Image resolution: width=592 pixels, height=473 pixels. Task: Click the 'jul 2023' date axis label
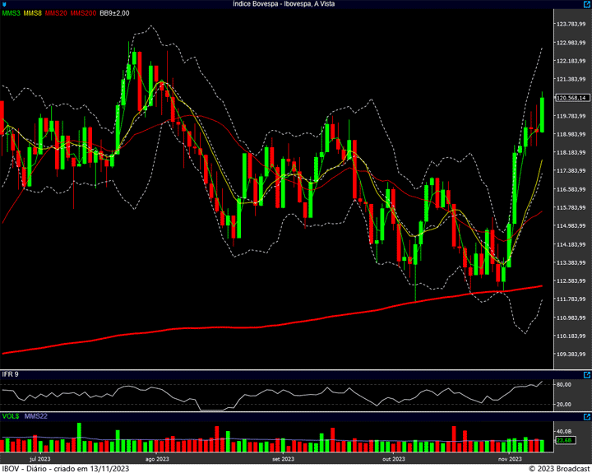[x=39, y=459]
